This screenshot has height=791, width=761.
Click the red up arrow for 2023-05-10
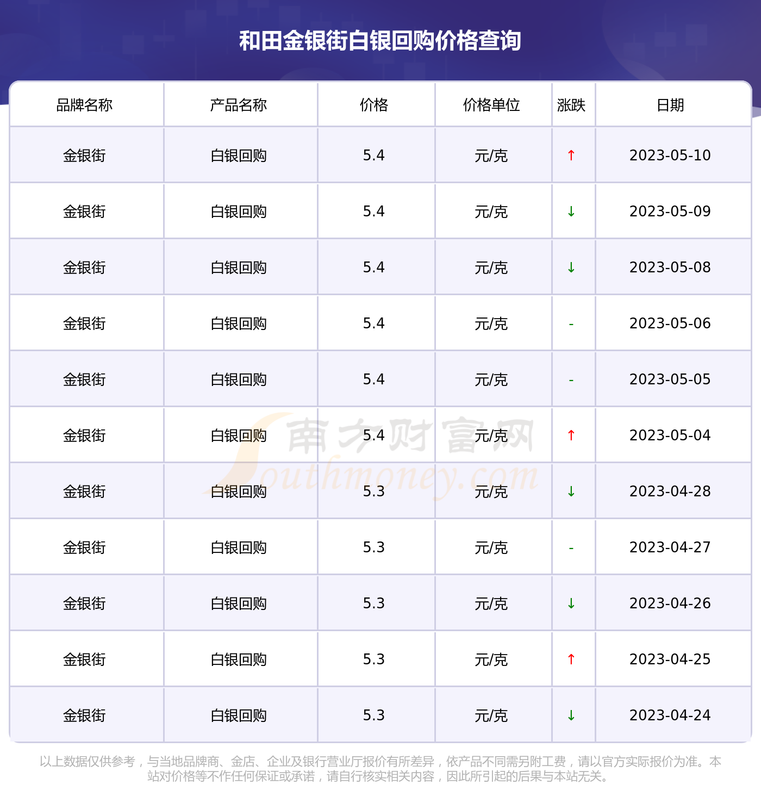click(571, 155)
